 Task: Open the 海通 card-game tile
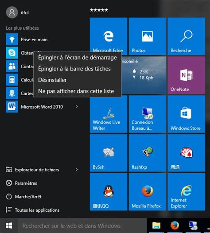(187, 153)
